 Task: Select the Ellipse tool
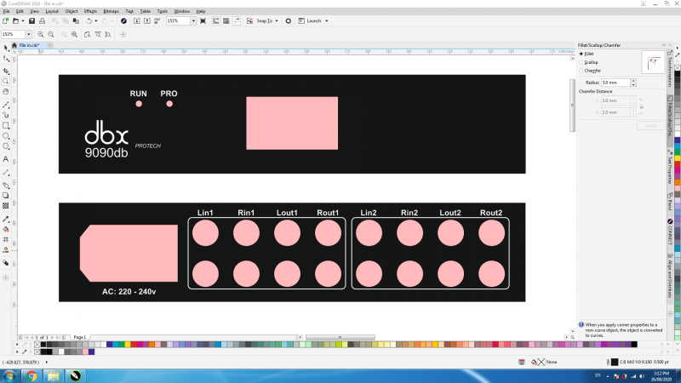point(6,136)
